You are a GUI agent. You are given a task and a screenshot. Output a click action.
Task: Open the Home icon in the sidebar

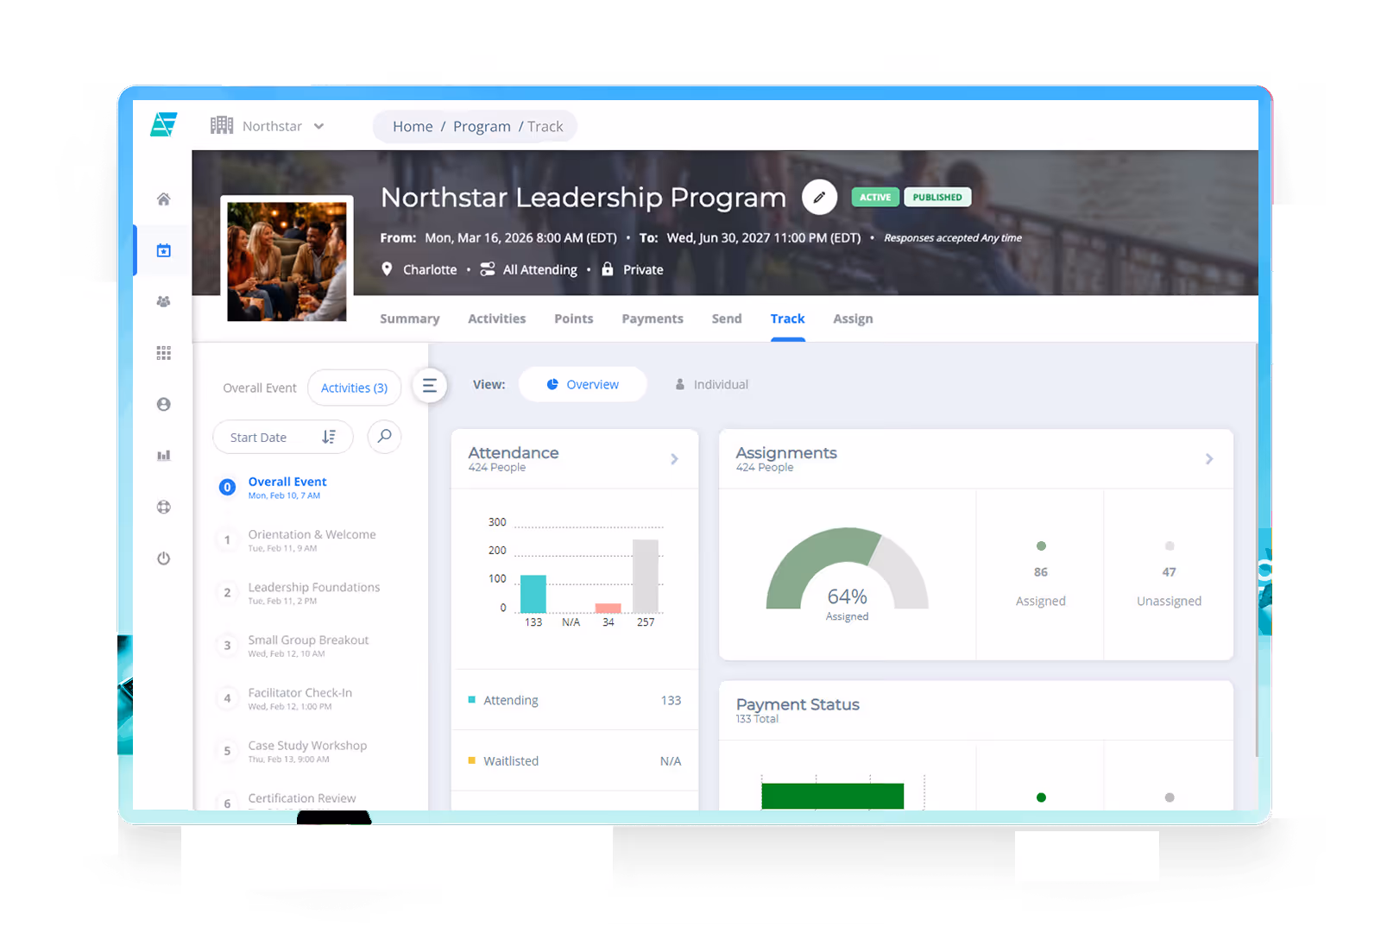tap(163, 199)
